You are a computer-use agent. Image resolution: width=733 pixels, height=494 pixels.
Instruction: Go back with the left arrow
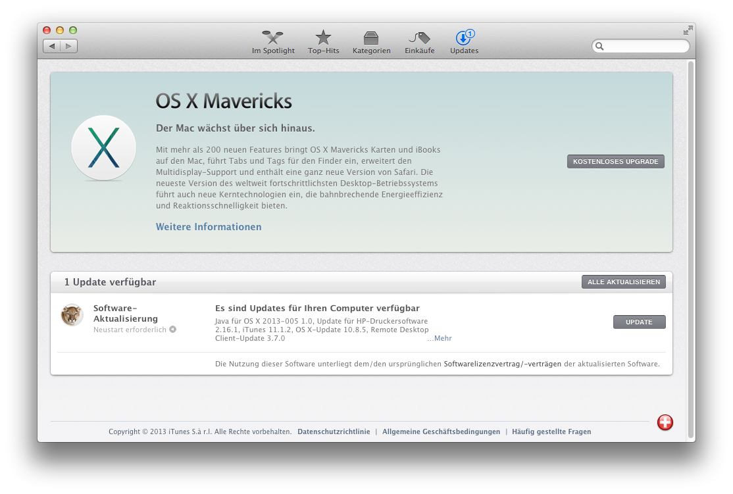coord(52,46)
